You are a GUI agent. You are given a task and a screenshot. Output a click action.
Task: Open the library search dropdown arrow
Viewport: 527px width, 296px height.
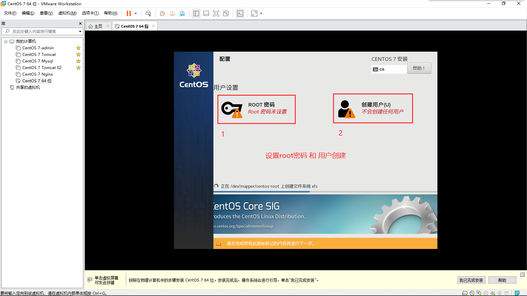coord(80,32)
